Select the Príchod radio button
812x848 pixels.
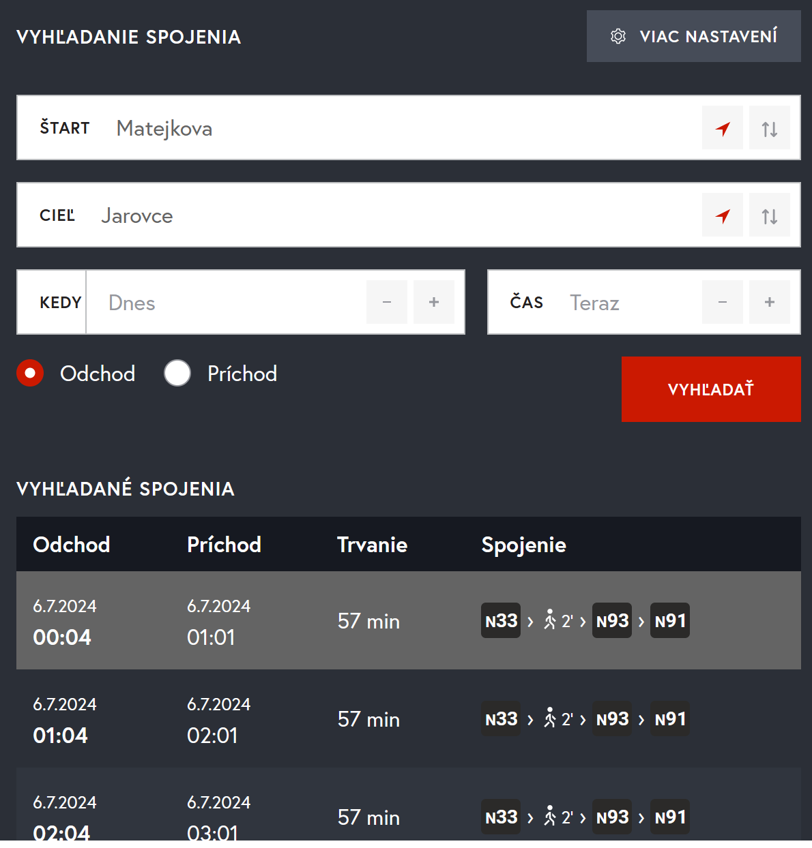click(177, 373)
